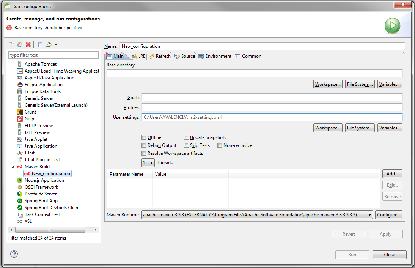Image resolution: width=415 pixels, height=268 pixels.
Task: Click the Apache Tomcat icon in tree
Action: (20, 64)
